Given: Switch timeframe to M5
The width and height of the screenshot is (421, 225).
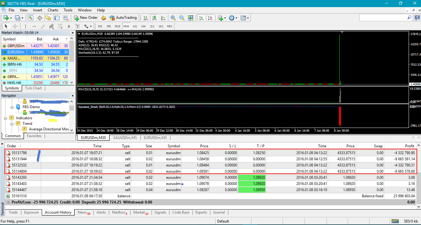Looking at the screenshot, I should (x=109, y=26).
